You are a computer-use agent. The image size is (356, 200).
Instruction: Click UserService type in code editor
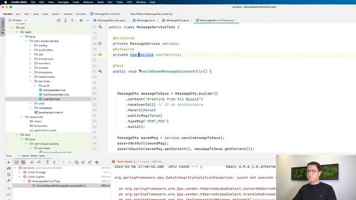tap(142, 54)
